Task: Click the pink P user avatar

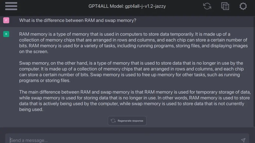Action: click(x=6, y=20)
